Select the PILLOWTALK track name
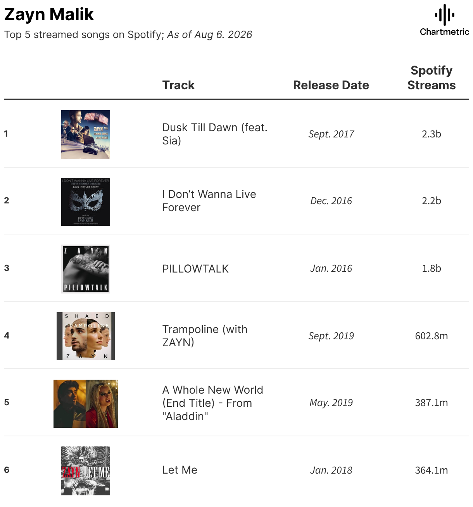This screenshot has width=473, height=507. coord(195,269)
